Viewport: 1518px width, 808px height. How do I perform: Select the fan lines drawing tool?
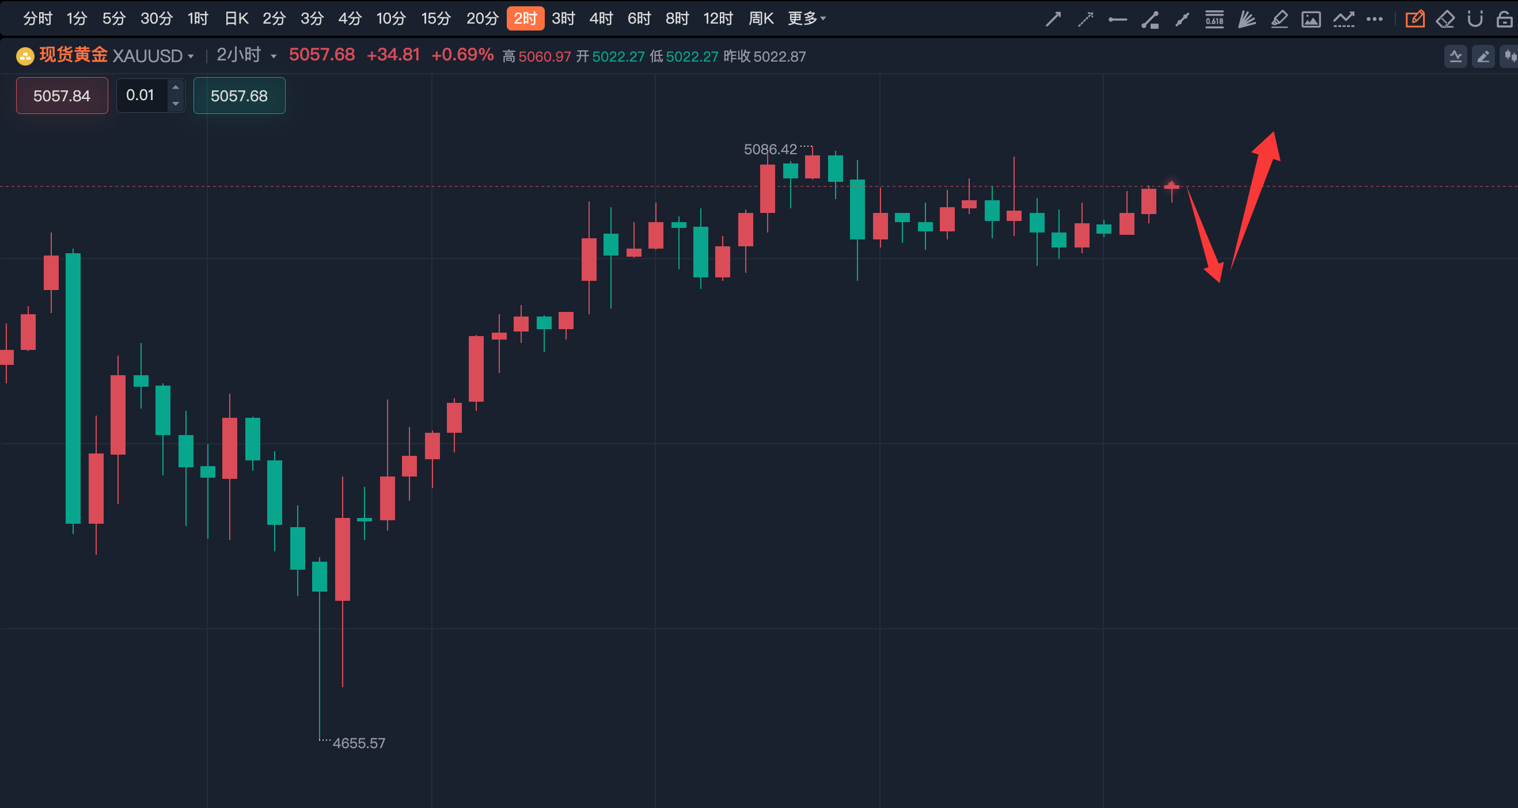click(1246, 20)
